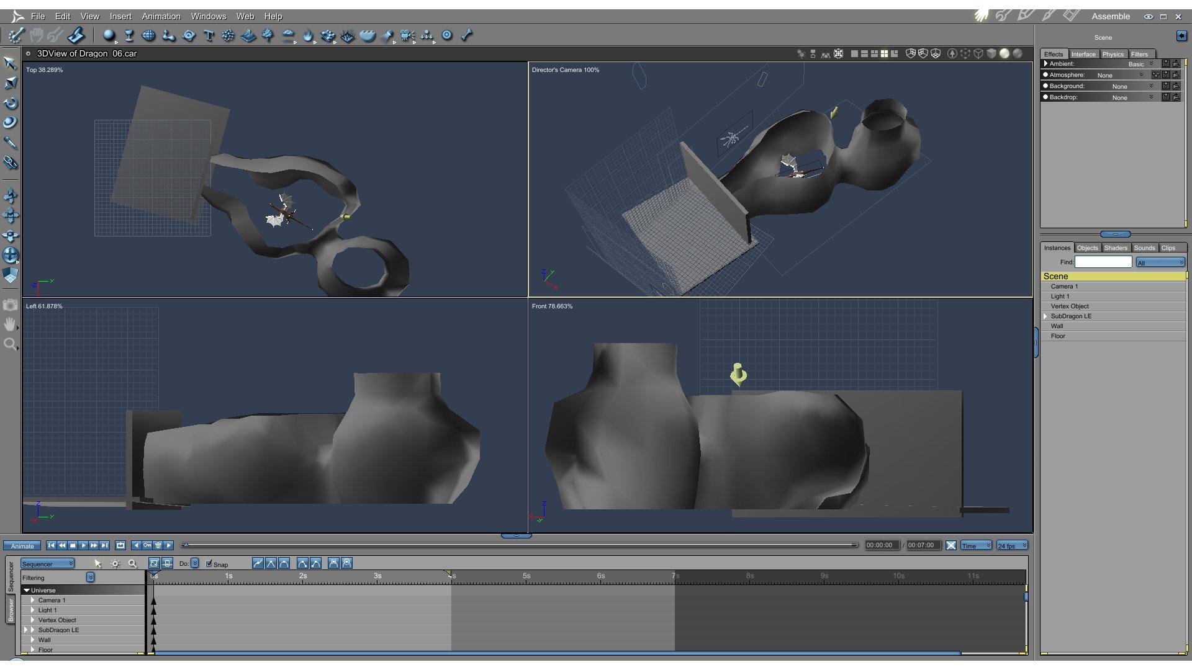This screenshot has height=670, width=1192.
Task: Insert a camera using the camera icon
Action: click(407, 35)
